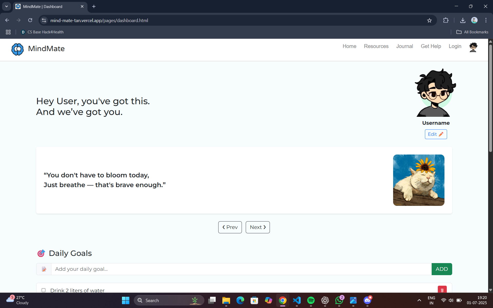Open the Journal nav link

[404, 46]
